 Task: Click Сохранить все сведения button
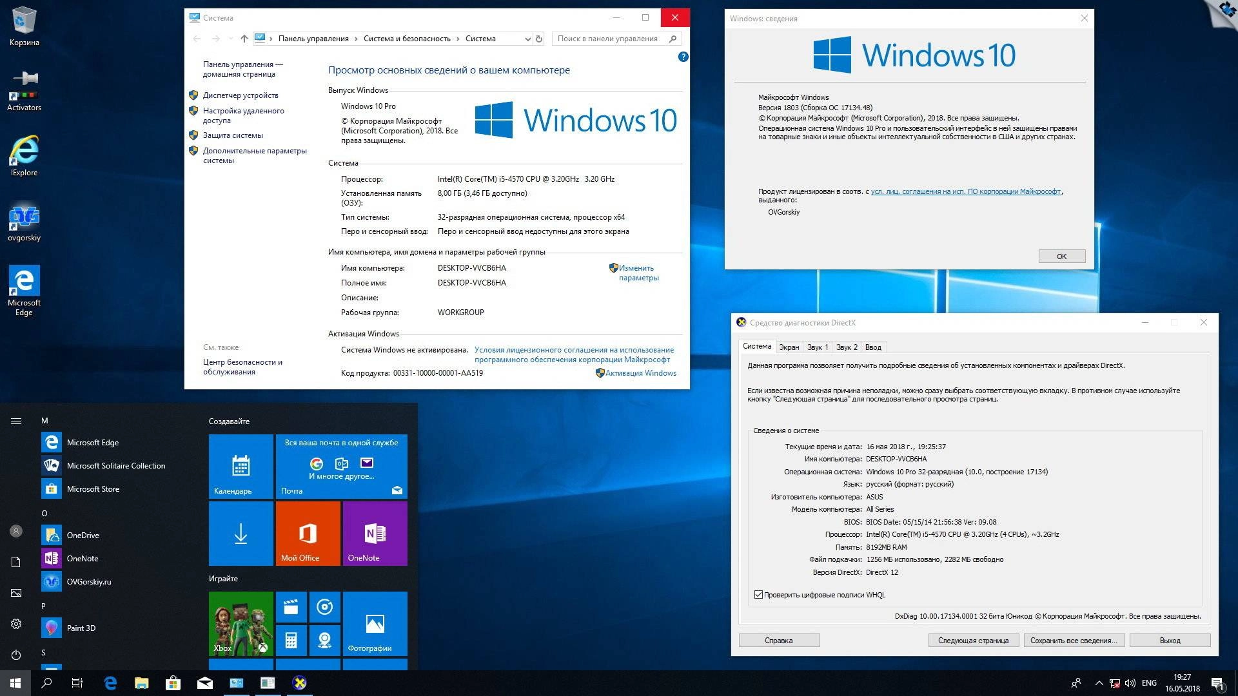coord(1074,641)
